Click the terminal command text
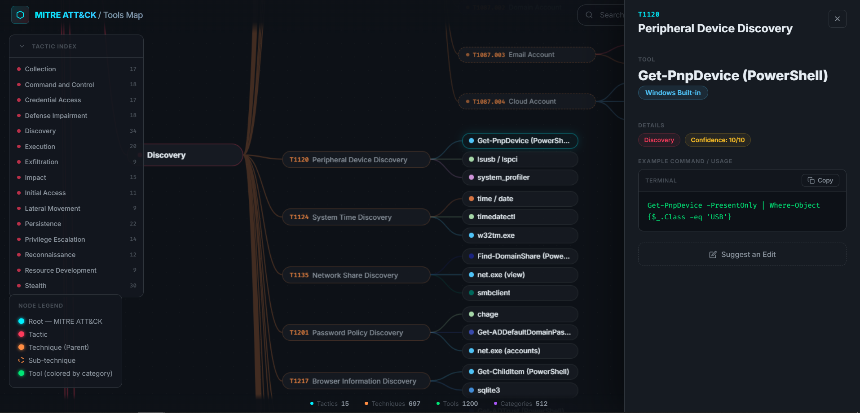This screenshot has height=413, width=860. click(x=733, y=211)
